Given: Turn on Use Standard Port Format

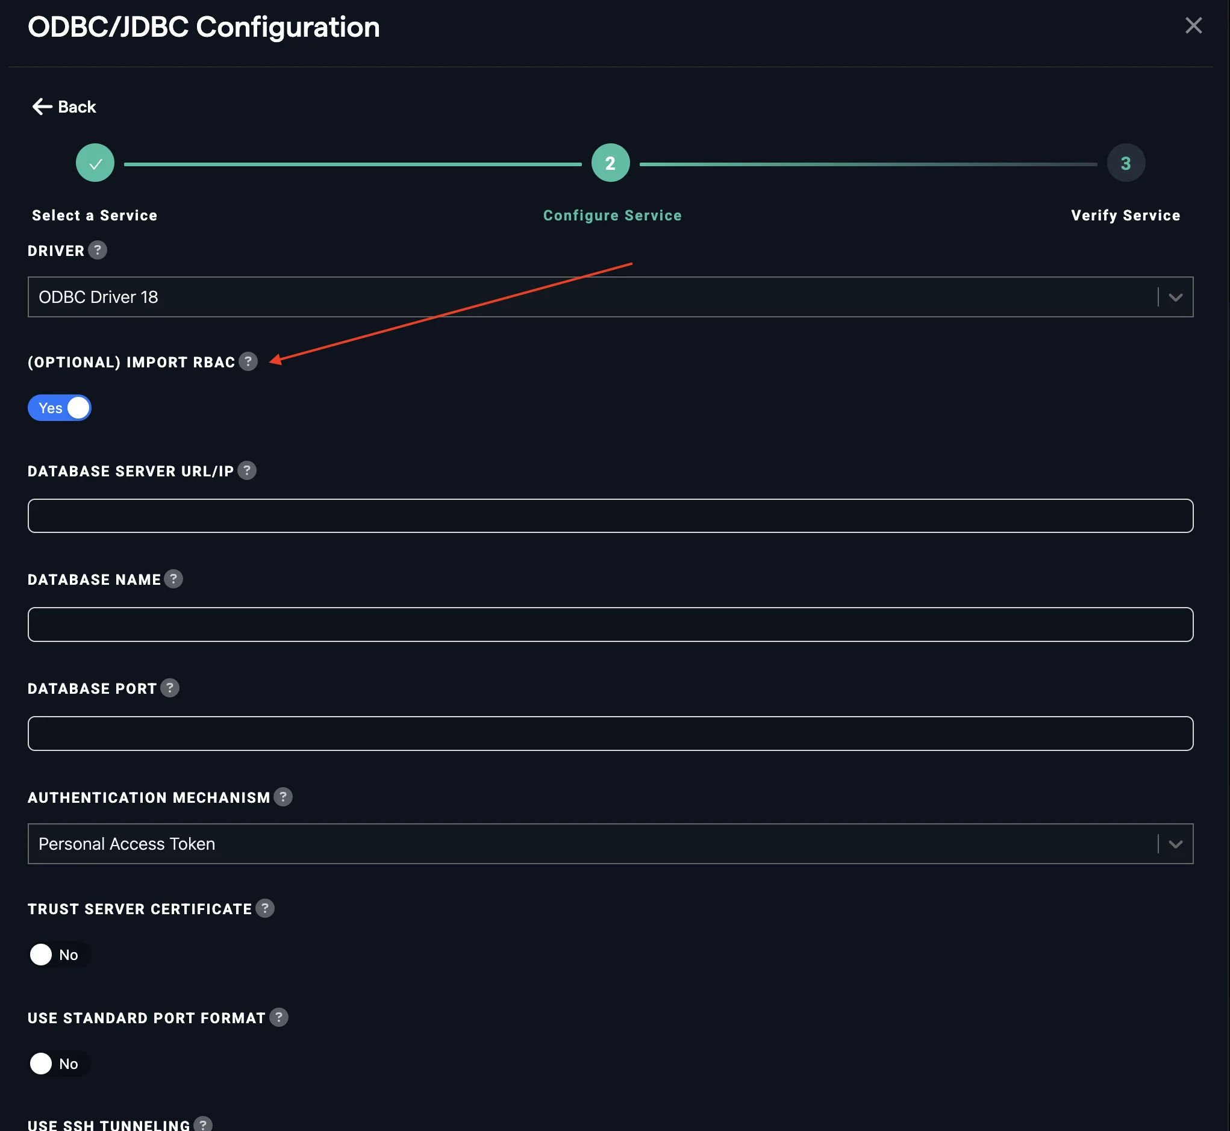Looking at the screenshot, I should pyautogui.click(x=58, y=1063).
